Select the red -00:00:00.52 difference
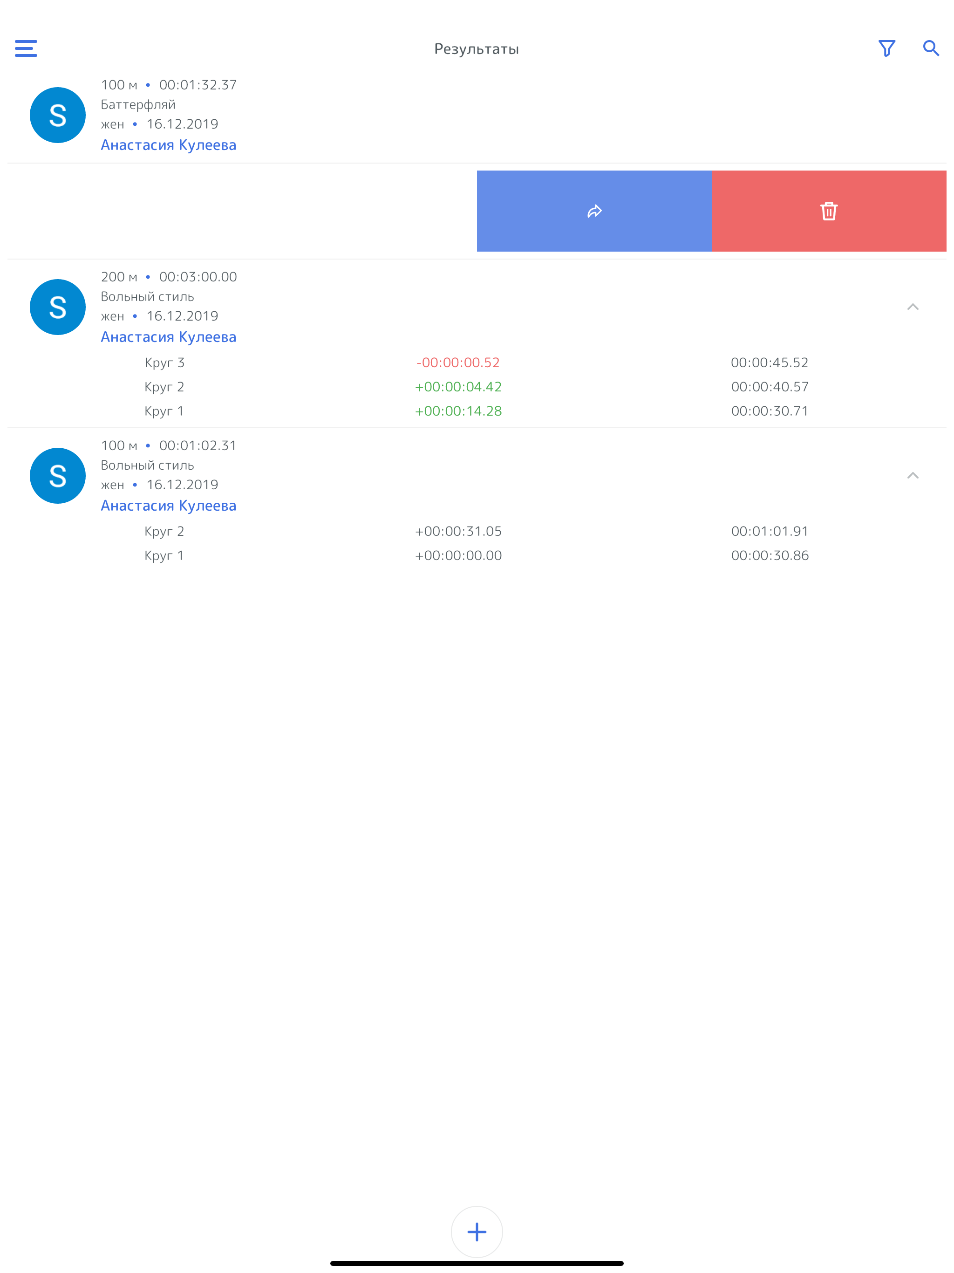The width and height of the screenshot is (954, 1273). tap(458, 363)
